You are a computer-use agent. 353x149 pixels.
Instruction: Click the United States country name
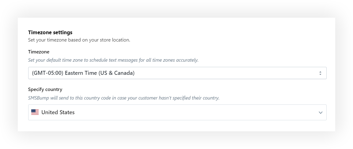coord(58,112)
